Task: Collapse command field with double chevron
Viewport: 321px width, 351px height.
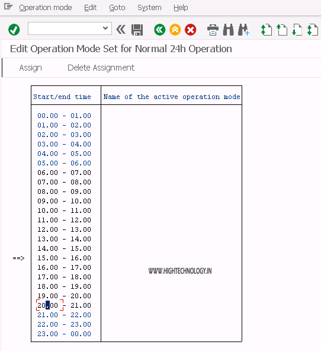Action: point(121,29)
